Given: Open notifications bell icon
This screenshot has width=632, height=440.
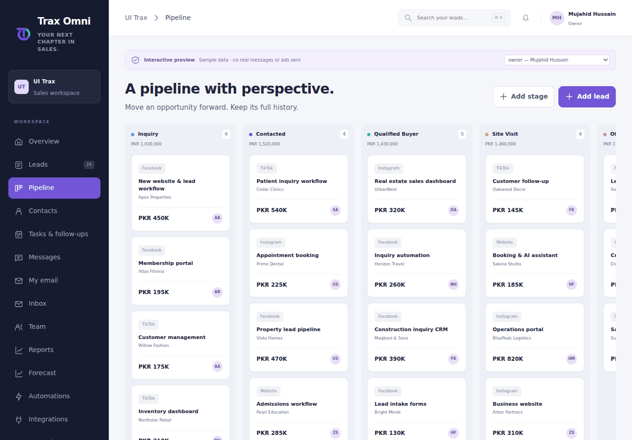Looking at the screenshot, I should coord(526,18).
